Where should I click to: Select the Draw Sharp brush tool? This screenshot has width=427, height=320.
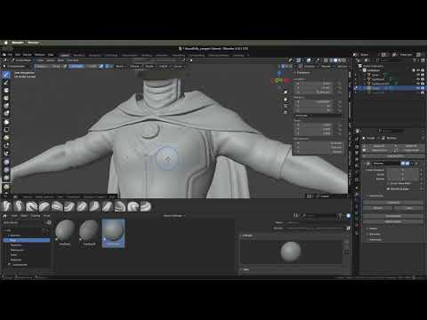click(x=6, y=83)
